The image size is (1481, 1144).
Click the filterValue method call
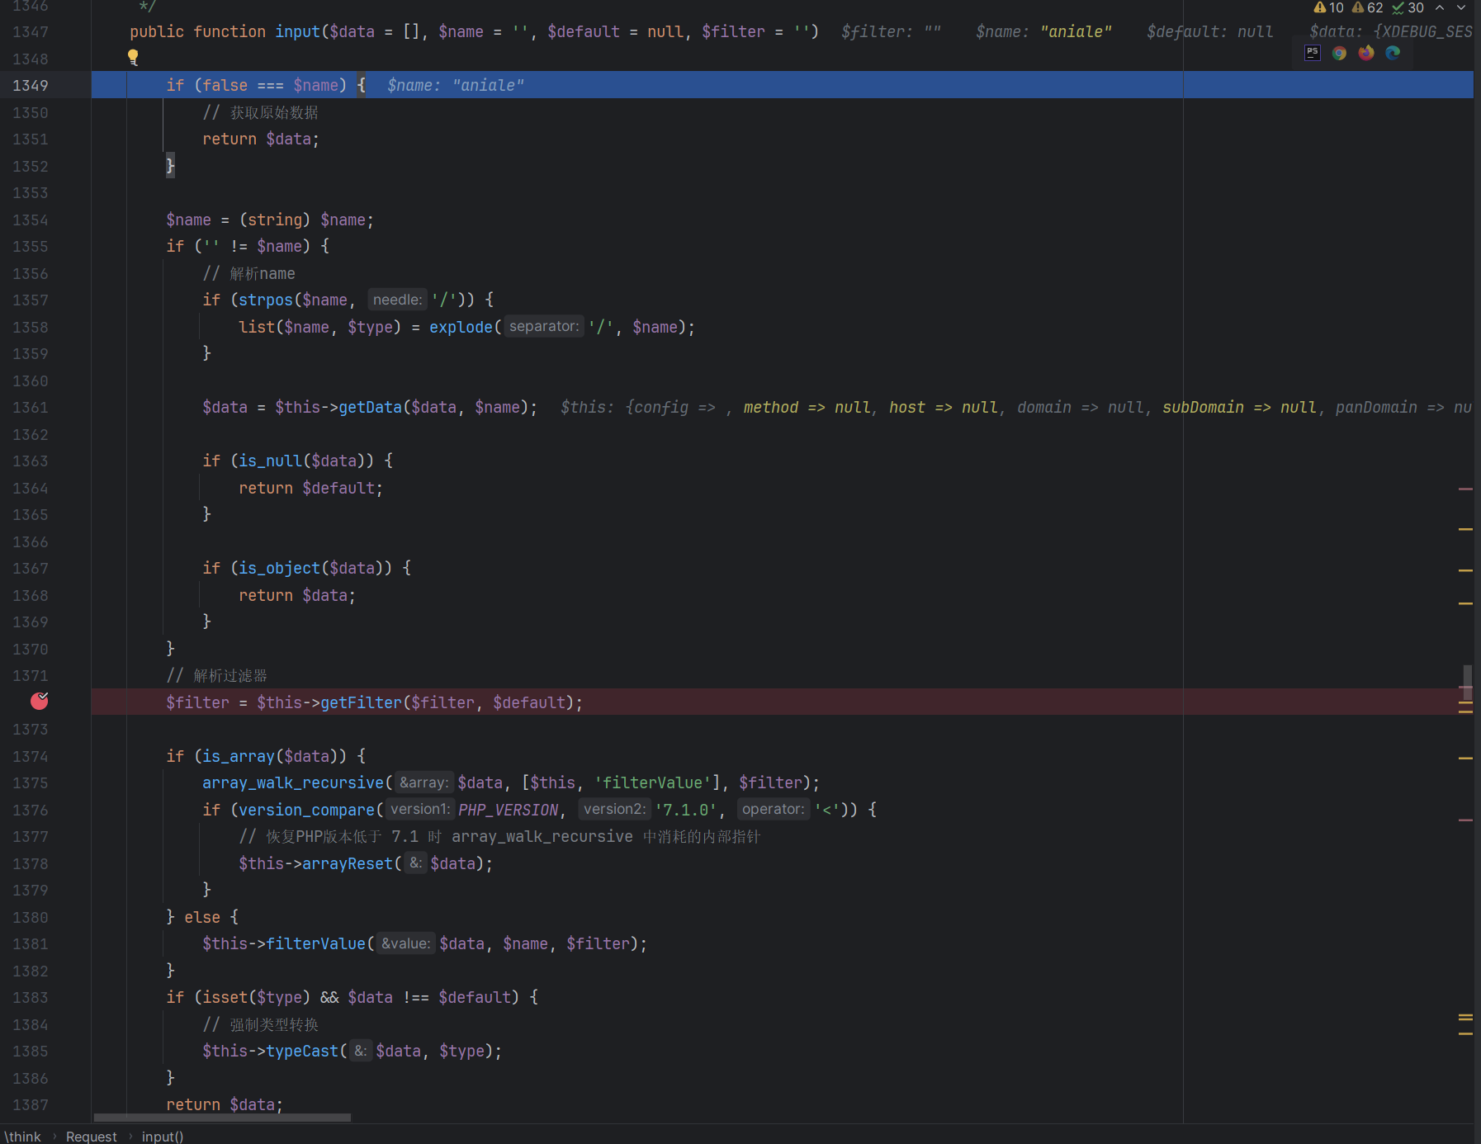coord(315,943)
